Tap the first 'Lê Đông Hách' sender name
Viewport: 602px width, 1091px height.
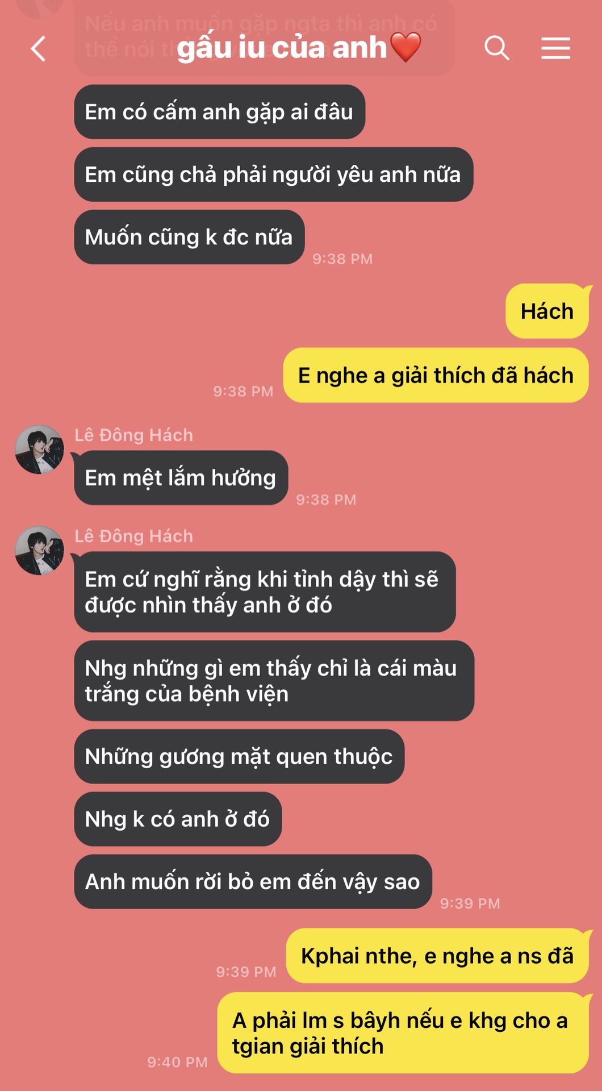[134, 435]
